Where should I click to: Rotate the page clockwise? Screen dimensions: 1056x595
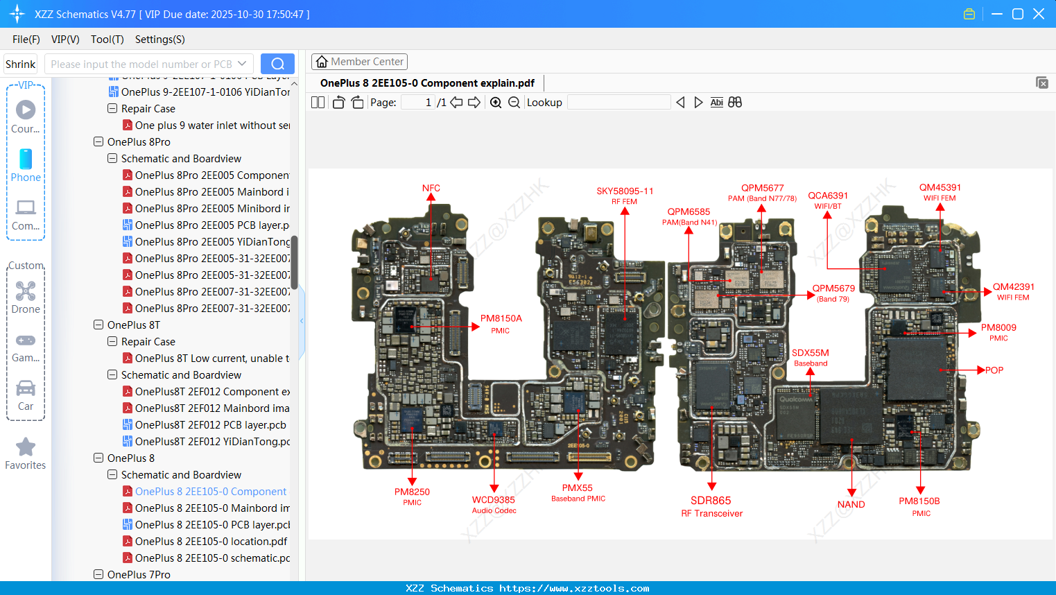coord(356,102)
